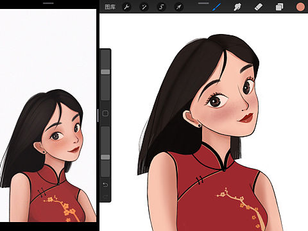Activate the Transform arrow tool
The width and height of the screenshot is (308, 231).
(x=178, y=7)
